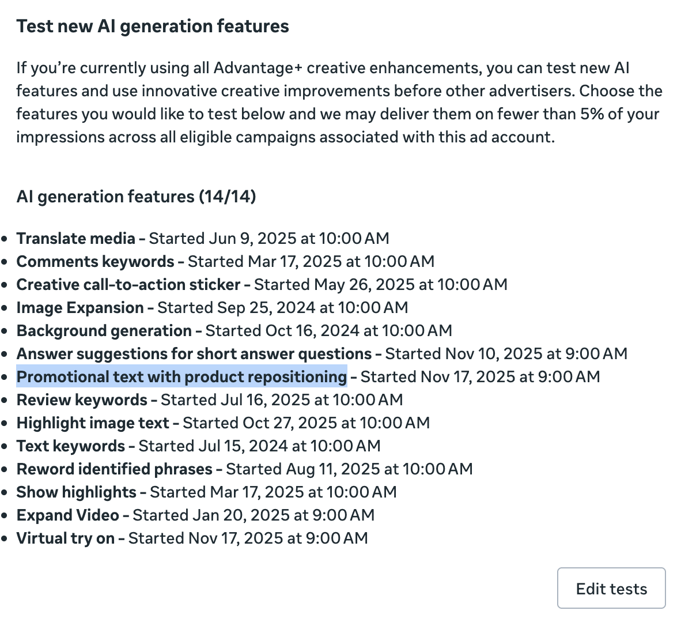681x618 pixels.
Task: Click the Translate media feature name
Action: point(75,239)
